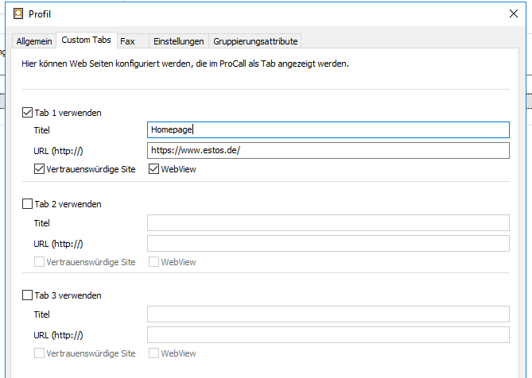
Task: Click the URL field under Tab 3
Action: 328,334
